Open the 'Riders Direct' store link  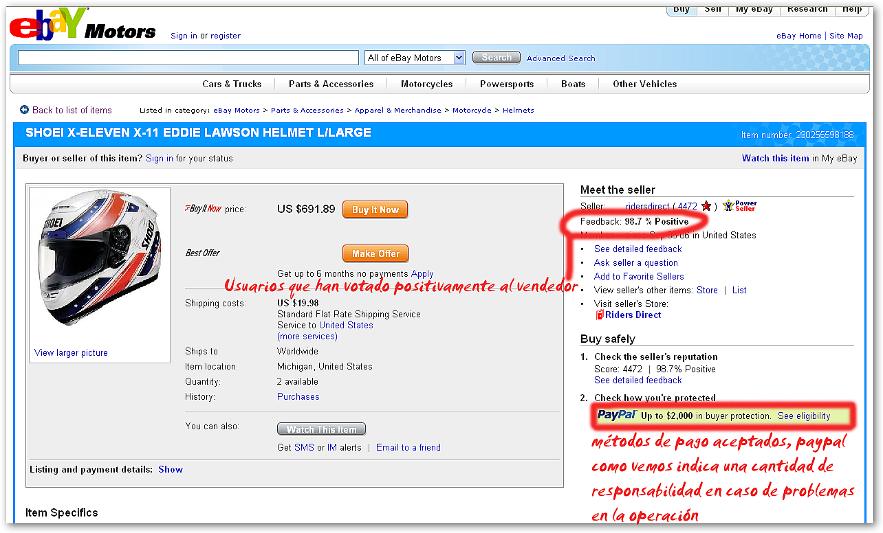(x=633, y=315)
